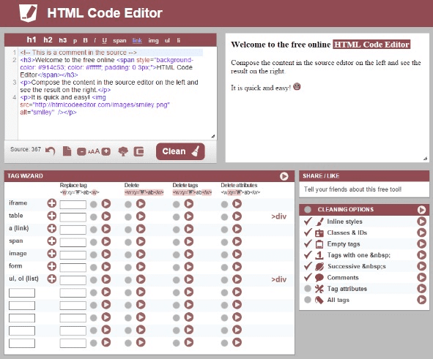Click replace tag input field for iframe

pyautogui.click(x=73, y=205)
